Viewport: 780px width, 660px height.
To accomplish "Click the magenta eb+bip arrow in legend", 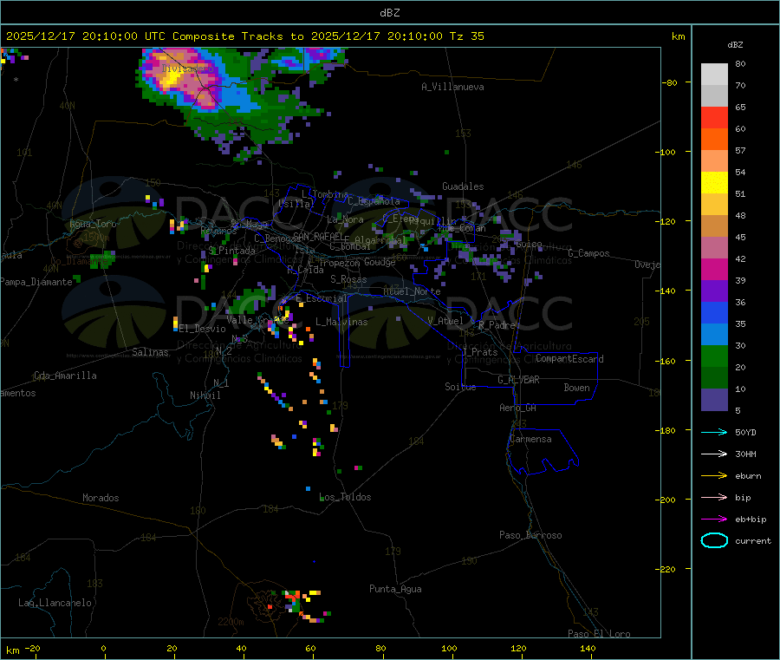I will pos(714,520).
